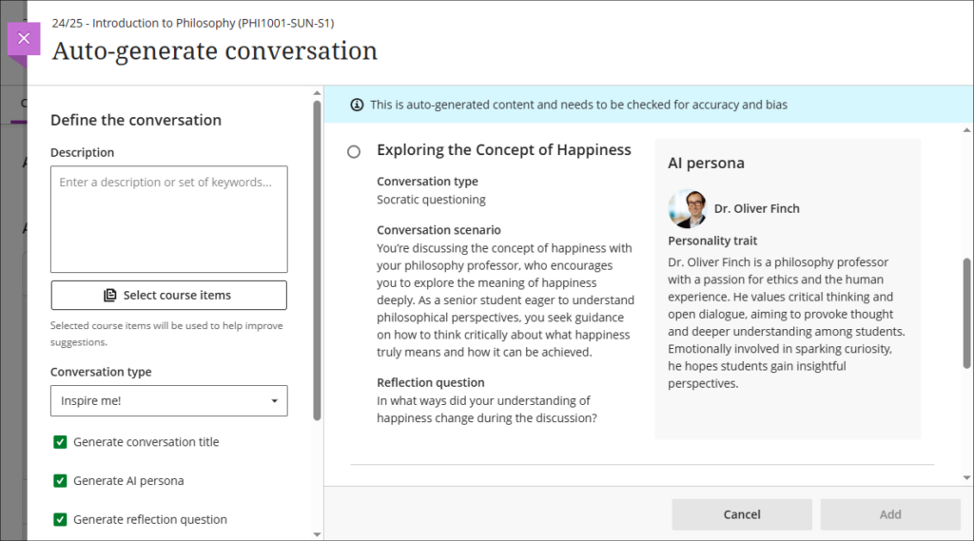Uncheck Generate conversation title

tap(60, 442)
